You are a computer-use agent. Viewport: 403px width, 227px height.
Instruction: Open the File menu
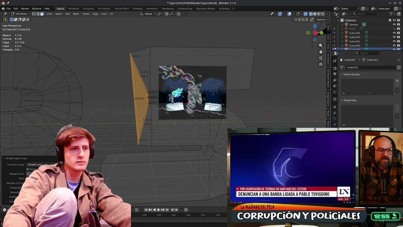9,9
